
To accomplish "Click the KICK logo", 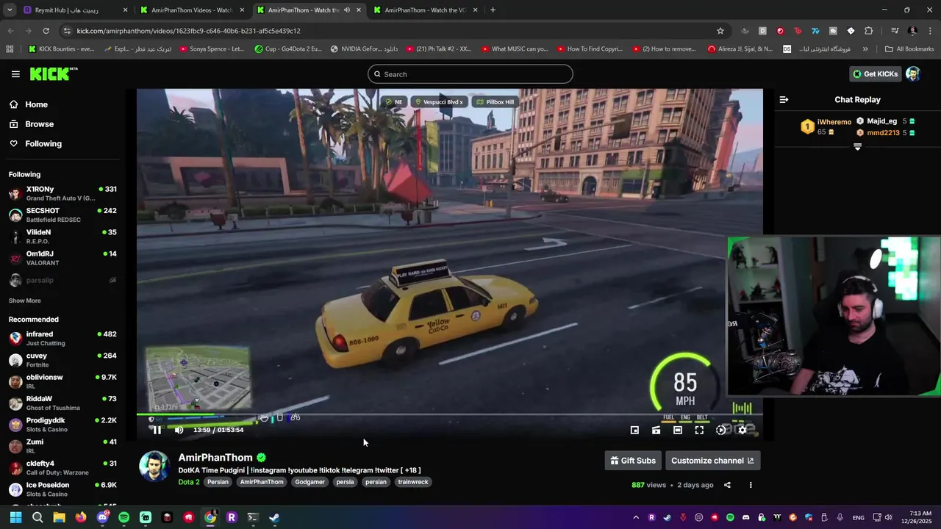I will [x=53, y=73].
